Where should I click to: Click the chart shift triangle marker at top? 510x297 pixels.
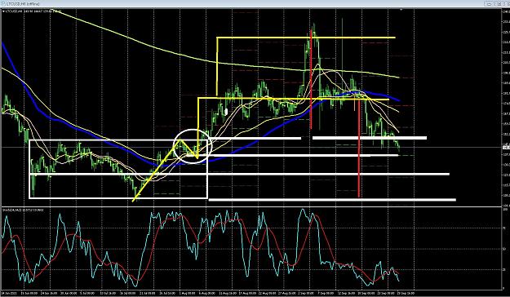click(401, 10)
